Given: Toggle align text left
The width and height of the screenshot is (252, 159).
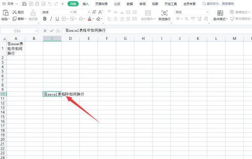Looking at the screenshot, I should [x=109, y=19].
